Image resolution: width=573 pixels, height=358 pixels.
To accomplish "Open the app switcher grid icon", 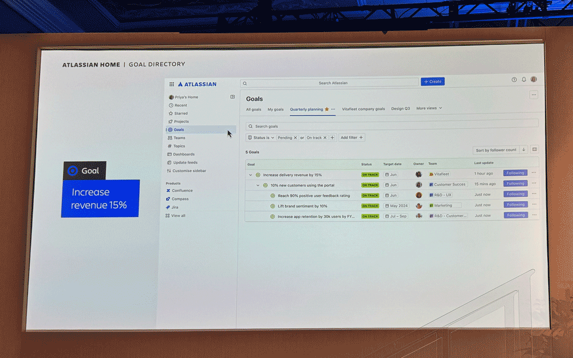I will coord(171,84).
